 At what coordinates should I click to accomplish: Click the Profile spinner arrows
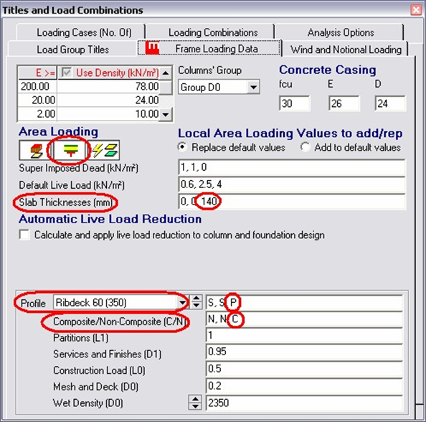[x=197, y=302]
